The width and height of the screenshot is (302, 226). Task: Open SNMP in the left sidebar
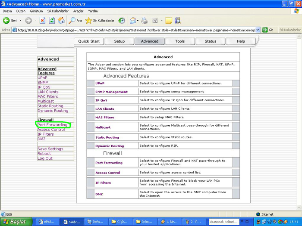[x=43, y=82]
